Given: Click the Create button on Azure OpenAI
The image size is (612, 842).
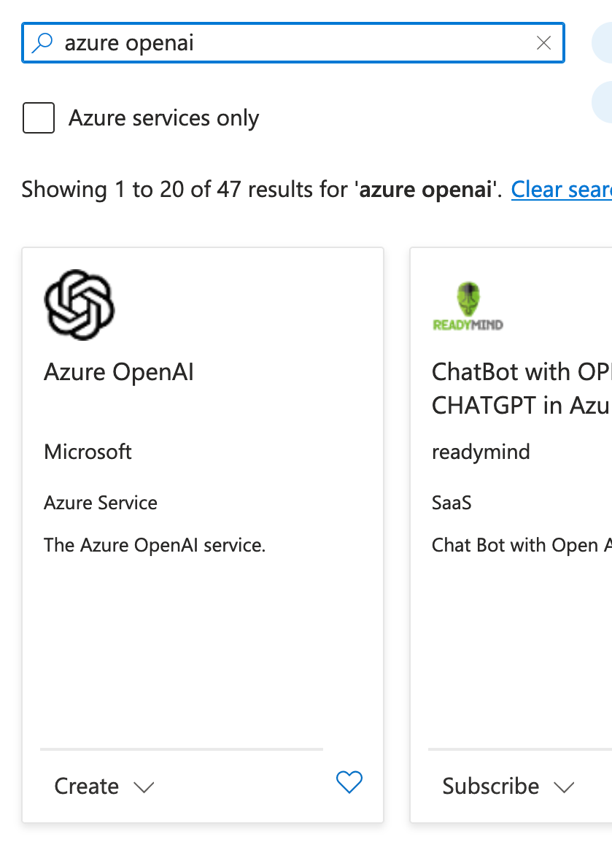Looking at the screenshot, I should point(86,786).
